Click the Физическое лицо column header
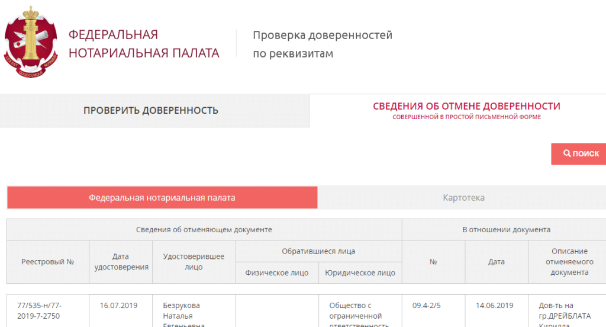 tap(277, 273)
